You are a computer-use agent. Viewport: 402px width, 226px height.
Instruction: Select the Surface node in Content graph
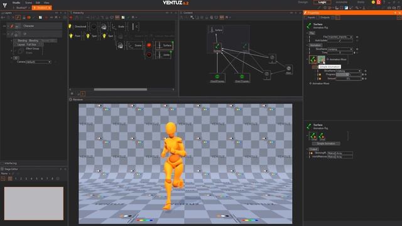click(216, 30)
